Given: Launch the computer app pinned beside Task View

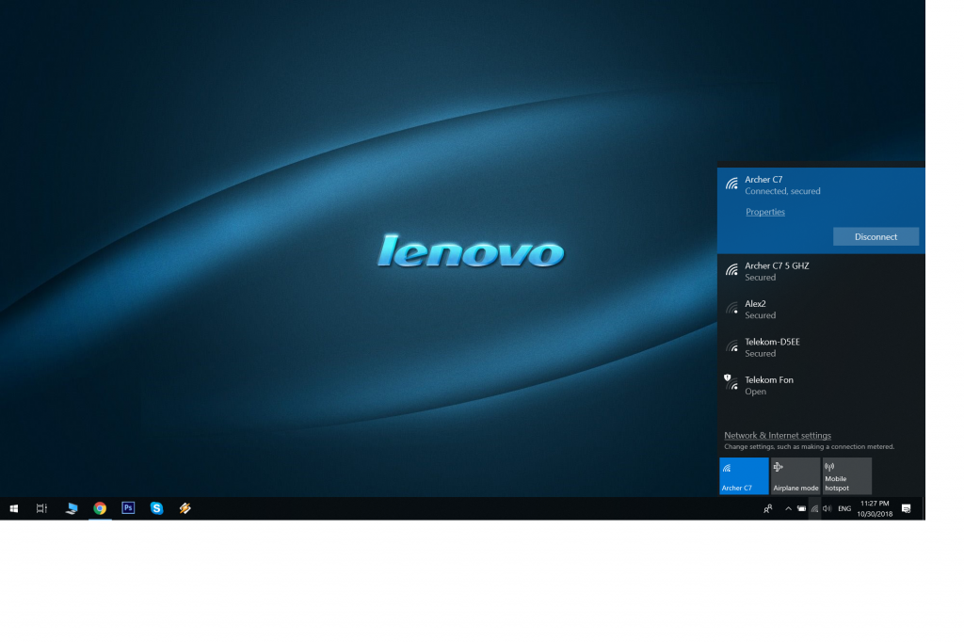Looking at the screenshot, I should point(72,508).
